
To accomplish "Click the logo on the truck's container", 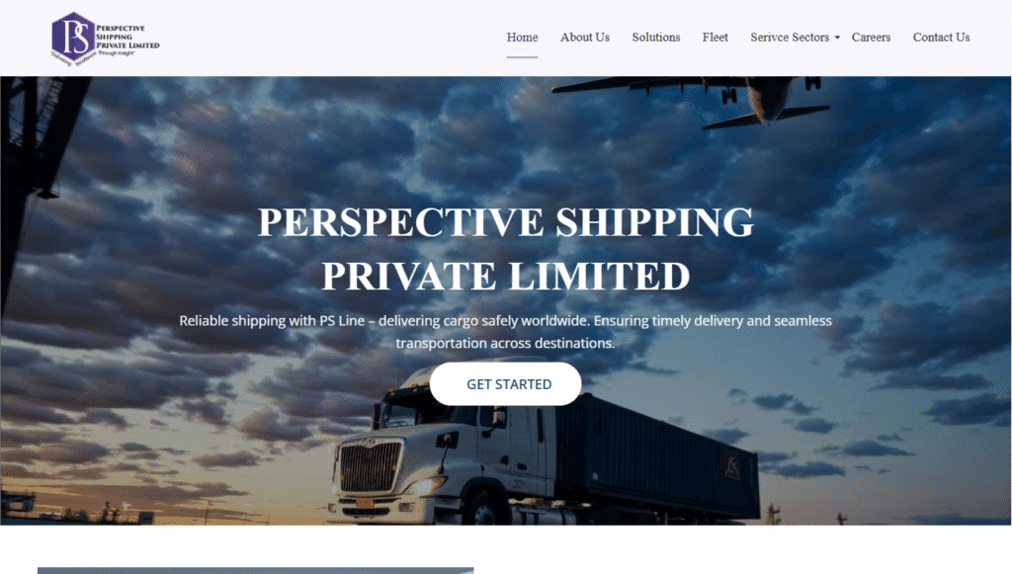I will (732, 465).
